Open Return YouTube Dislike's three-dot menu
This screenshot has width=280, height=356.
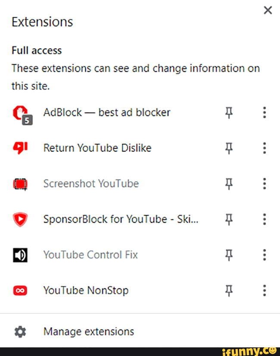(x=264, y=148)
